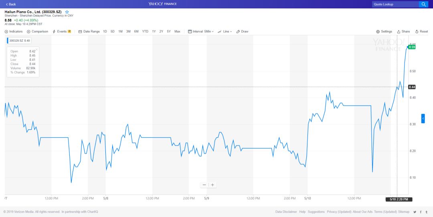Open the Date Range picker
433x217 pixels.
(89, 31)
